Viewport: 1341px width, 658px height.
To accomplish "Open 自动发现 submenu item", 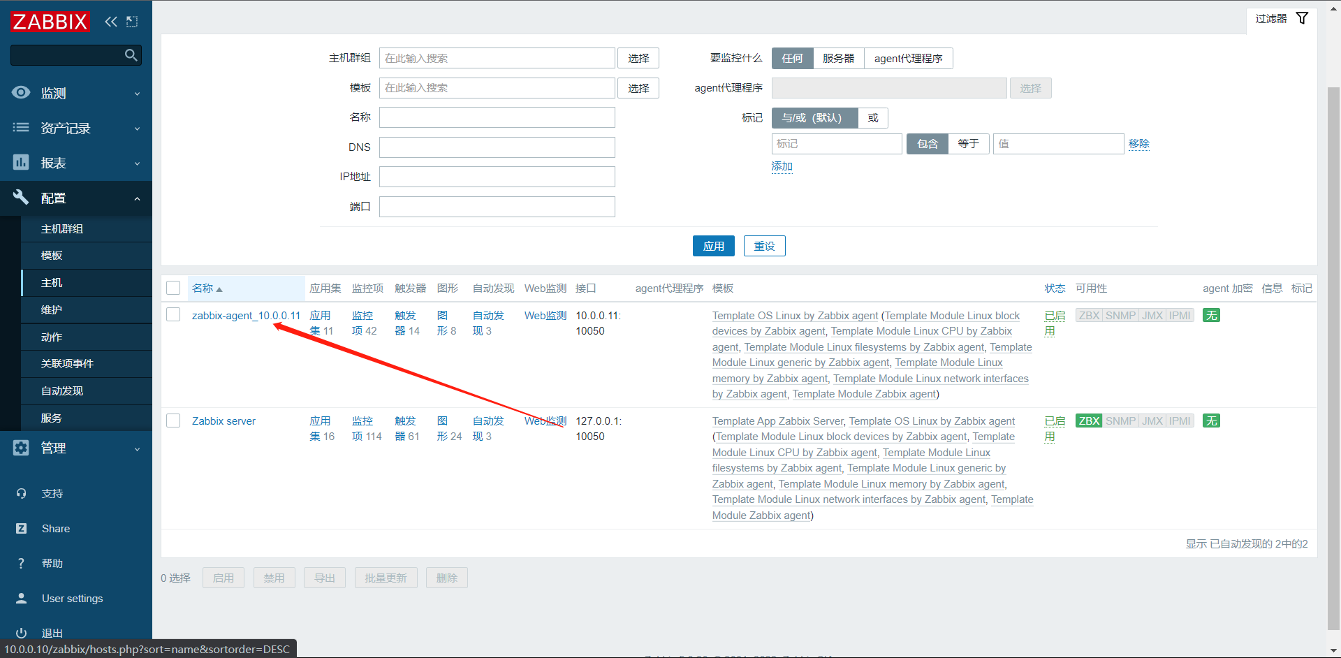I will click(x=87, y=391).
